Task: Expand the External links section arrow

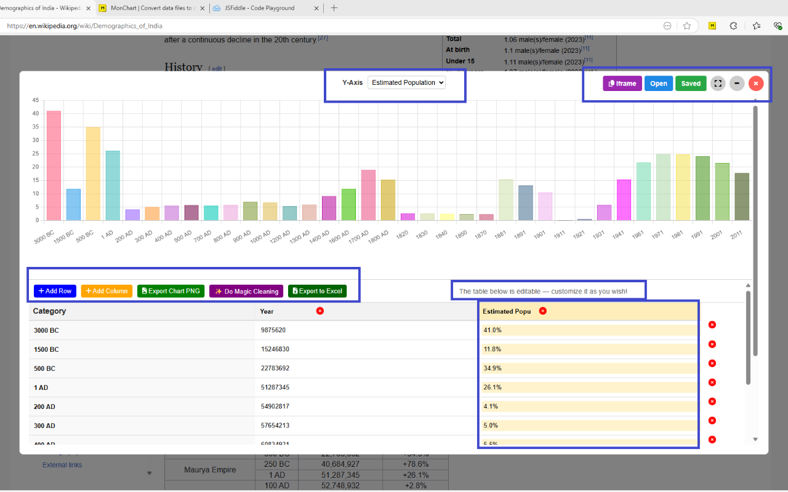Action: pyautogui.click(x=149, y=473)
